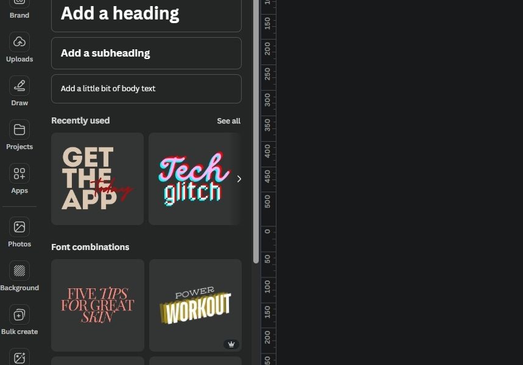Open the Uploads cloud icon
Viewport: 523px width, 365px height.
pyautogui.click(x=19, y=42)
